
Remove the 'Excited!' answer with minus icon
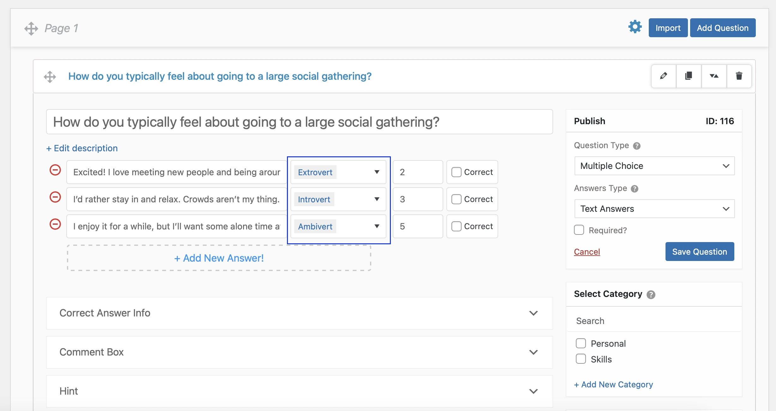[x=55, y=170]
